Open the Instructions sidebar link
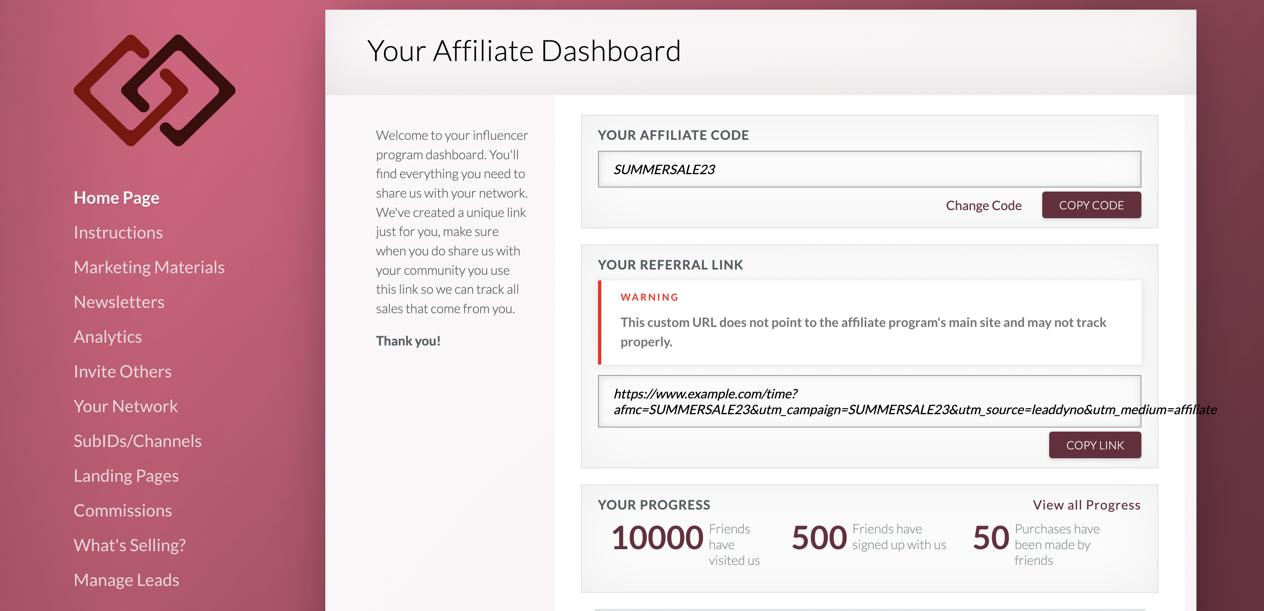Screen dimensions: 1264x611 [119, 232]
